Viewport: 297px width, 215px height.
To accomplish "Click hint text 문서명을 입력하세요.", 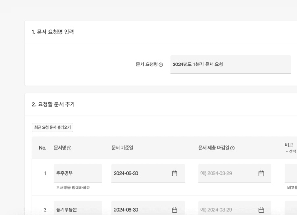I will pyautogui.click(x=73, y=188).
